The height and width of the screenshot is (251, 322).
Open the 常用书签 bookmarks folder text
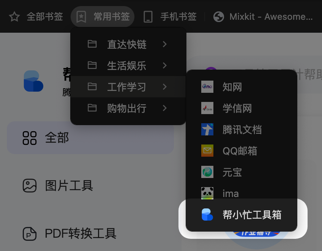(x=112, y=17)
